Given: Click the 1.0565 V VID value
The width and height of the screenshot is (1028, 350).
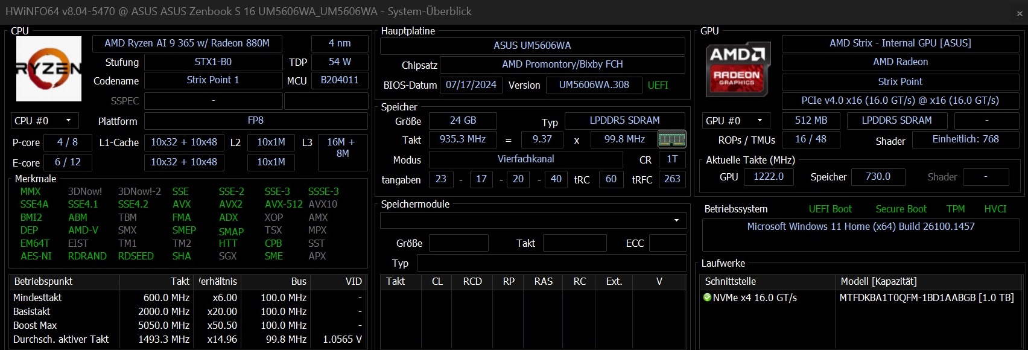Looking at the screenshot, I should click(x=343, y=340).
